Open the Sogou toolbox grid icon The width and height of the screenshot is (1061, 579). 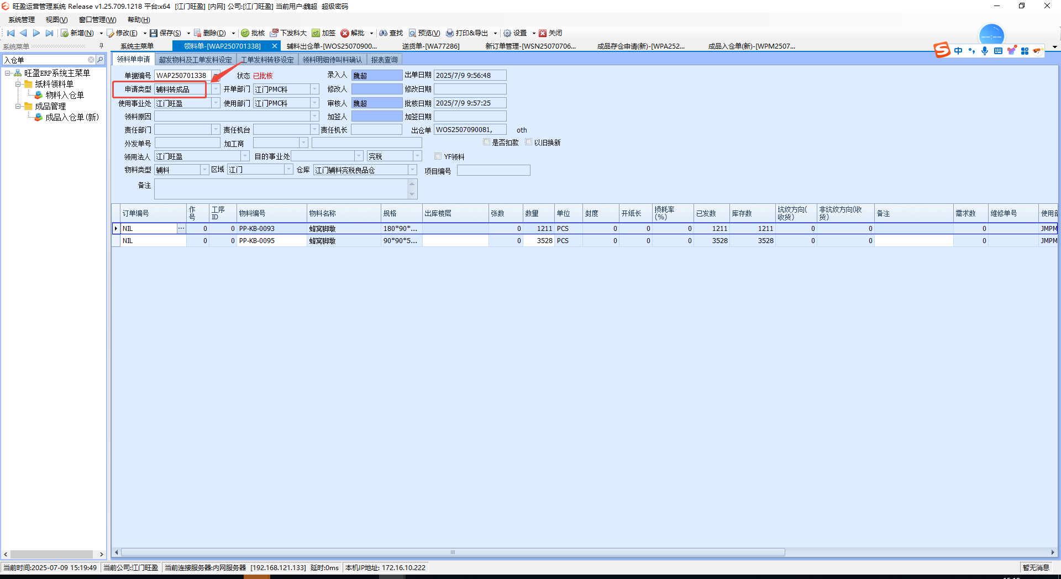coord(1025,51)
